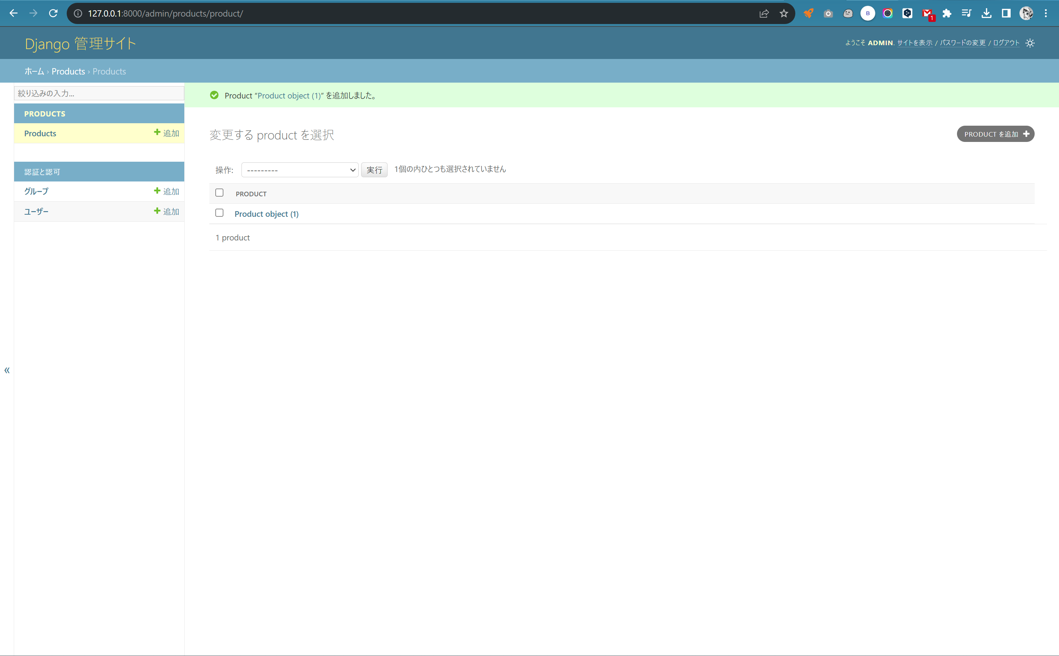Click the browser profile avatar
Image resolution: width=1059 pixels, height=656 pixels.
click(x=1026, y=13)
